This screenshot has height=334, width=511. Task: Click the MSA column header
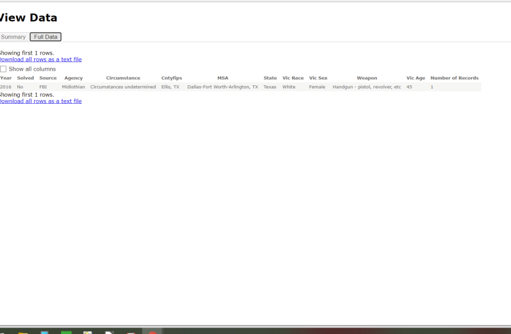click(222, 78)
